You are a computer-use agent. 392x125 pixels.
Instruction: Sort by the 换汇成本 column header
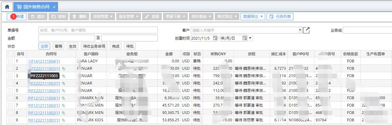[x=278, y=54]
